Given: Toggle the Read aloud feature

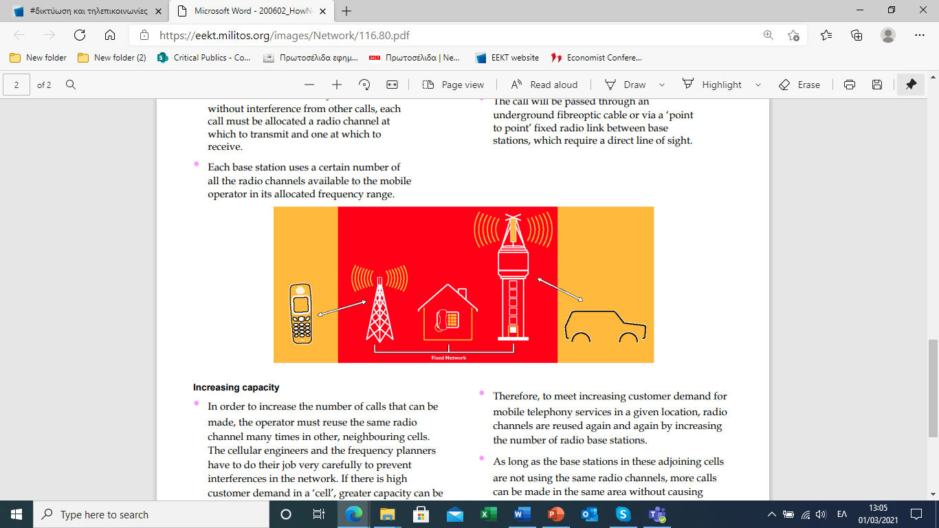Looking at the screenshot, I should click(x=544, y=85).
